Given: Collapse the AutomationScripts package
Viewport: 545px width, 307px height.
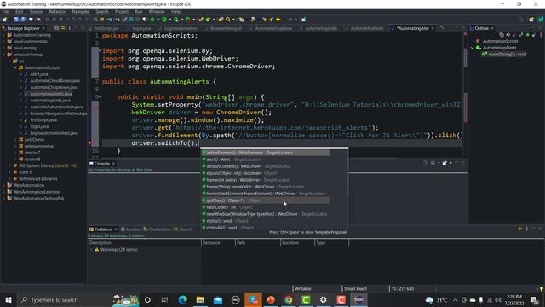Looking at the screenshot, I should click(15, 67).
